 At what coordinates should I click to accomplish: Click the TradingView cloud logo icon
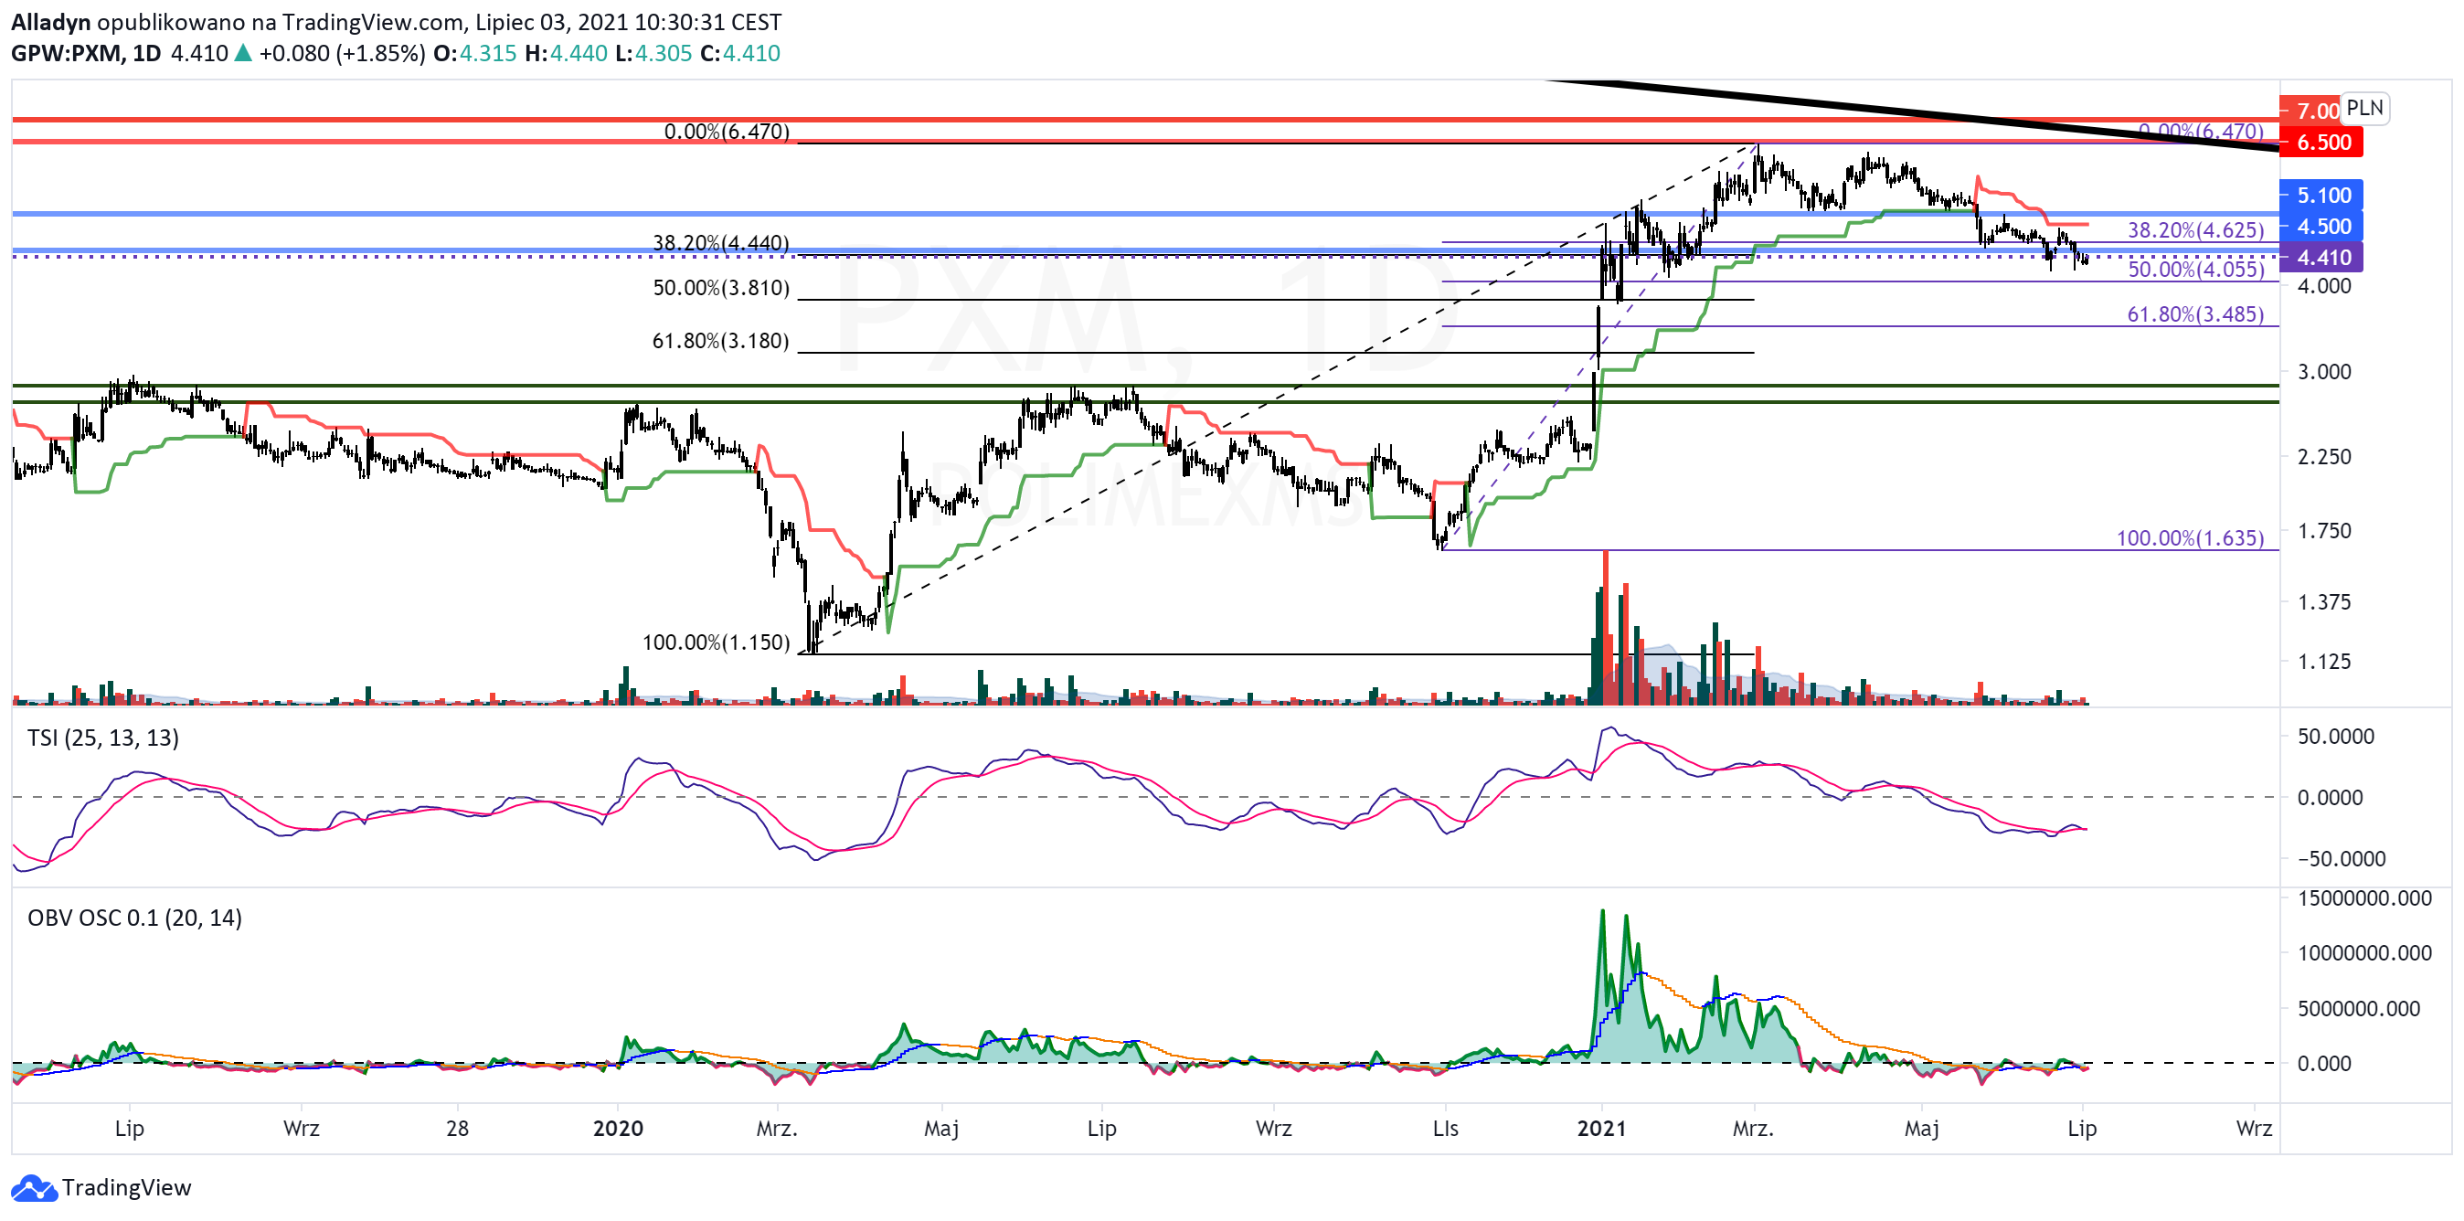pos(34,1187)
